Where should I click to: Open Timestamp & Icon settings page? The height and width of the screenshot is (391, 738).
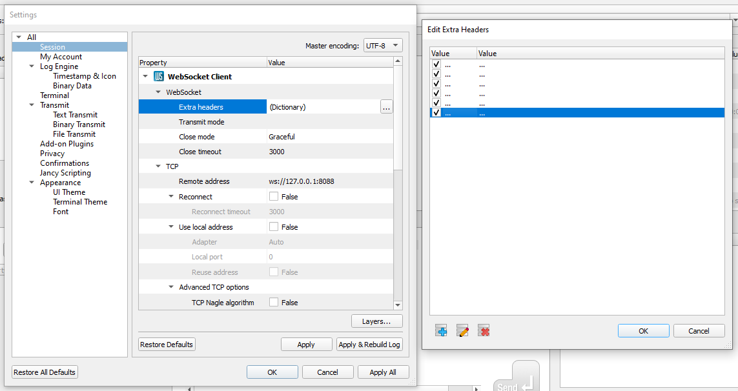[84, 75]
